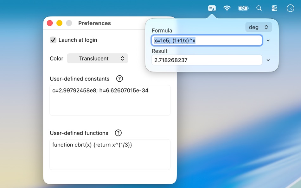Open help for User-defined constants
The width and height of the screenshot is (301, 188).
coord(119,79)
